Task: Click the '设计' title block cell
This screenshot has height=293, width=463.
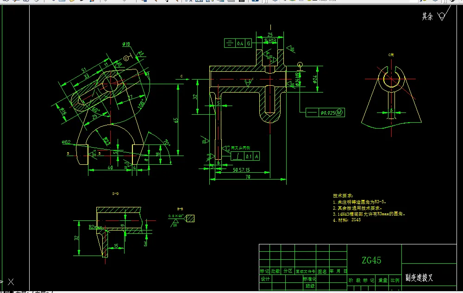Action: click(265, 279)
